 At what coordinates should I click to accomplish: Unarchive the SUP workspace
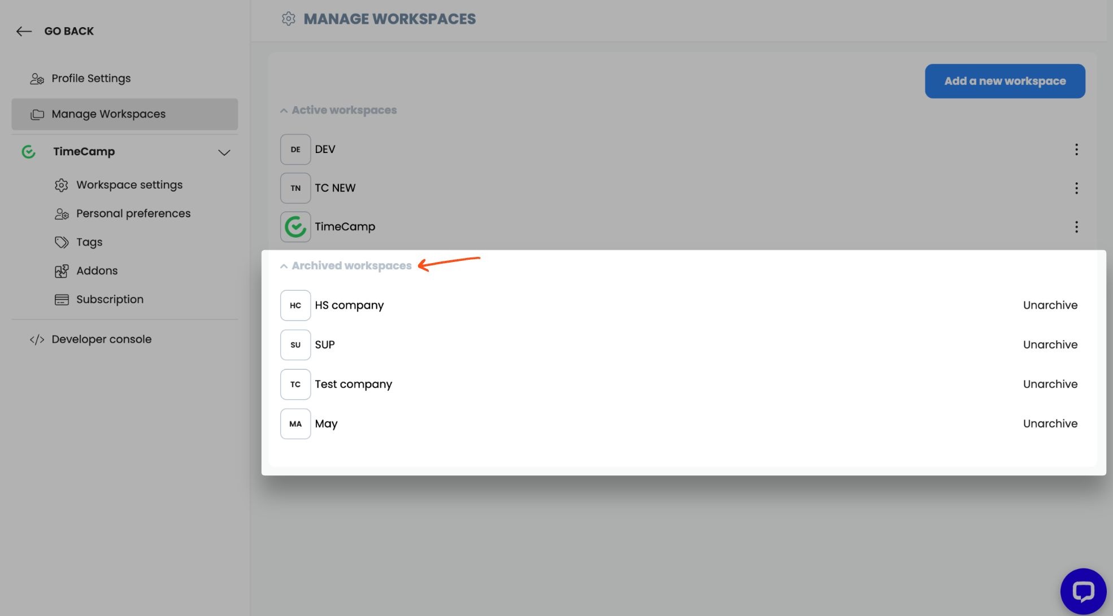pos(1050,345)
